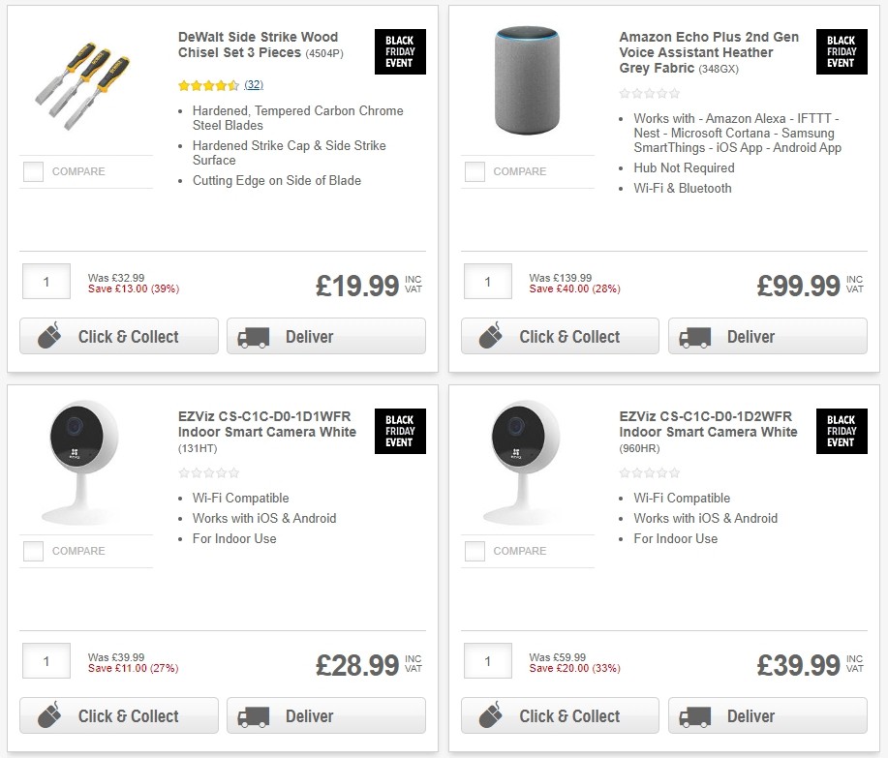The image size is (888, 758).
Task: Select the truck icon on the Echo Plus Deliver button
Action: (694, 336)
